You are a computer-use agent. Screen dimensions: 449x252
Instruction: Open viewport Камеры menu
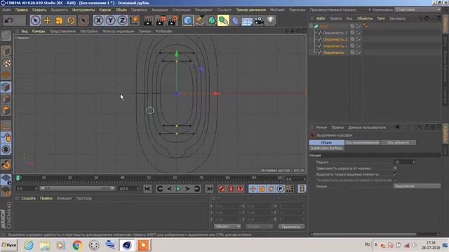click(x=39, y=31)
